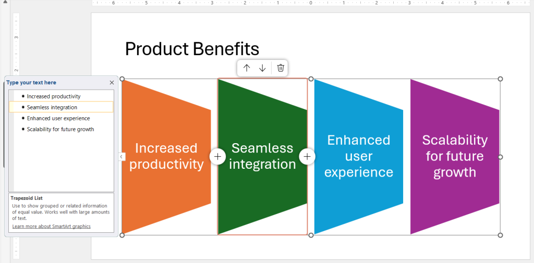This screenshot has height=263, width=534.
Task: Move the selected shape up with the arrow icon
Action: [x=247, y=68]
